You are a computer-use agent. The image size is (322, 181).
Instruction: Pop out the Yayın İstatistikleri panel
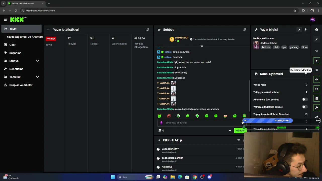148,30
